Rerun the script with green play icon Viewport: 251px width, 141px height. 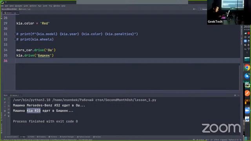pyautogui.click(x=5, y=99)
